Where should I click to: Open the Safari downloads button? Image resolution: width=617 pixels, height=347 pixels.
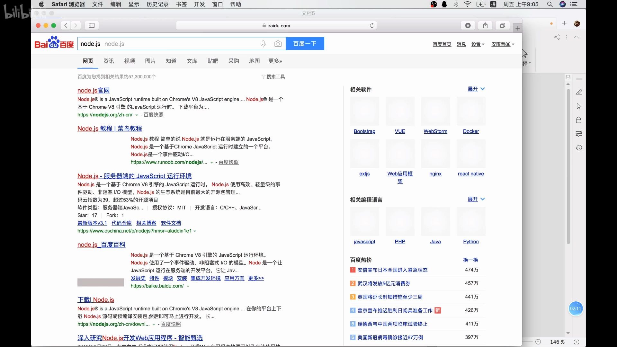tap(468, 25)
